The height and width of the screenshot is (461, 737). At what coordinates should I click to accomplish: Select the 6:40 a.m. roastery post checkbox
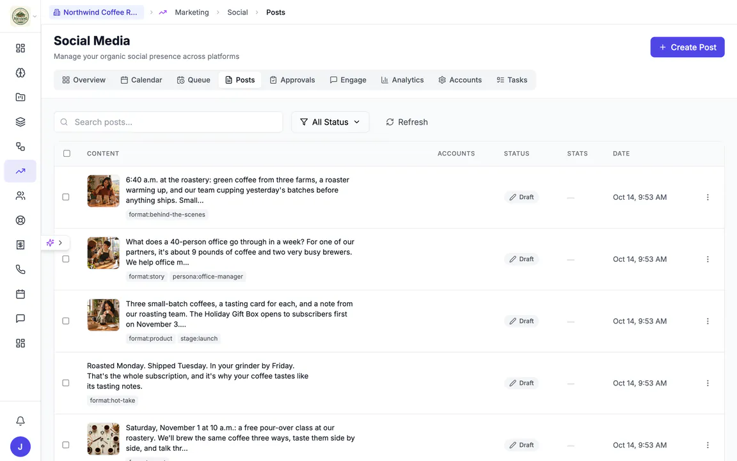[x=66, y=197]
